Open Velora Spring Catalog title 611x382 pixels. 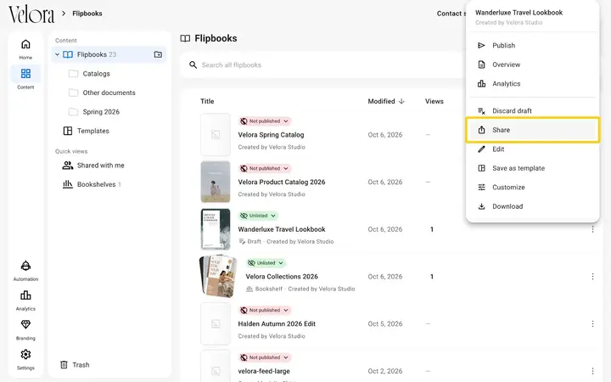[271, 135]
